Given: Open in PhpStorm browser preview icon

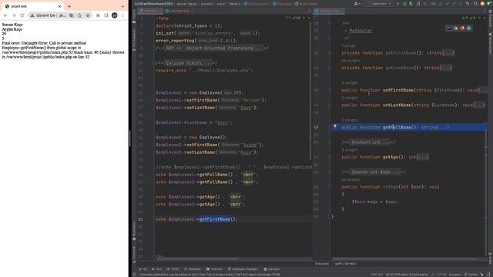Looking at the screenshot, I should click(x=448, y=28).
